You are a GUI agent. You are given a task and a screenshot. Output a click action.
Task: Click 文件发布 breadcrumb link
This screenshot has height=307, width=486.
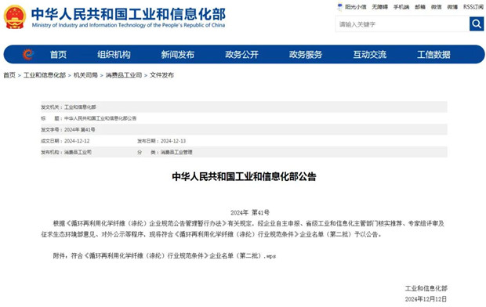click(161, 75)
